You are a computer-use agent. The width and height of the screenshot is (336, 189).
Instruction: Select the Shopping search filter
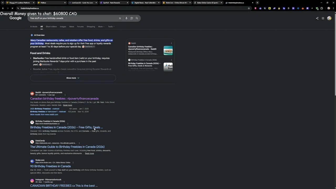[91, 27]
